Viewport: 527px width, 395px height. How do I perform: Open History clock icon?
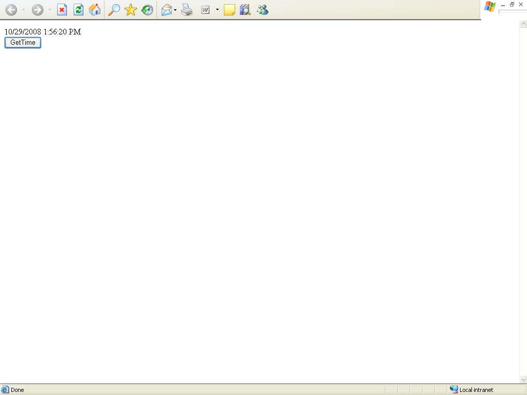coord(147,10)
